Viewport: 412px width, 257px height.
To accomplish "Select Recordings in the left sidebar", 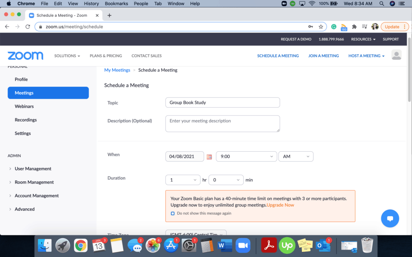I will [26, 120].
